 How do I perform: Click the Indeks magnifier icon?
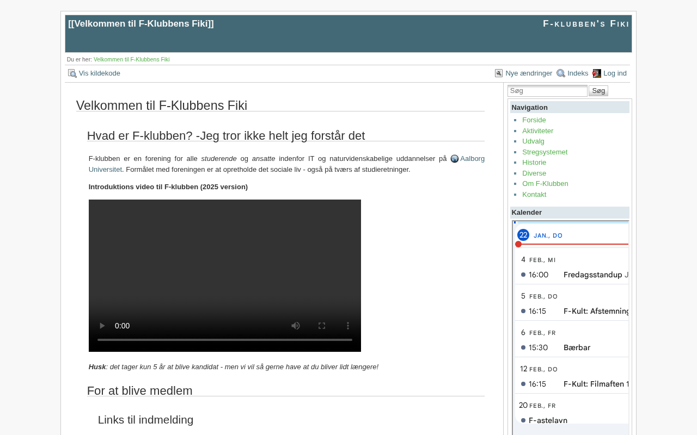561,73
